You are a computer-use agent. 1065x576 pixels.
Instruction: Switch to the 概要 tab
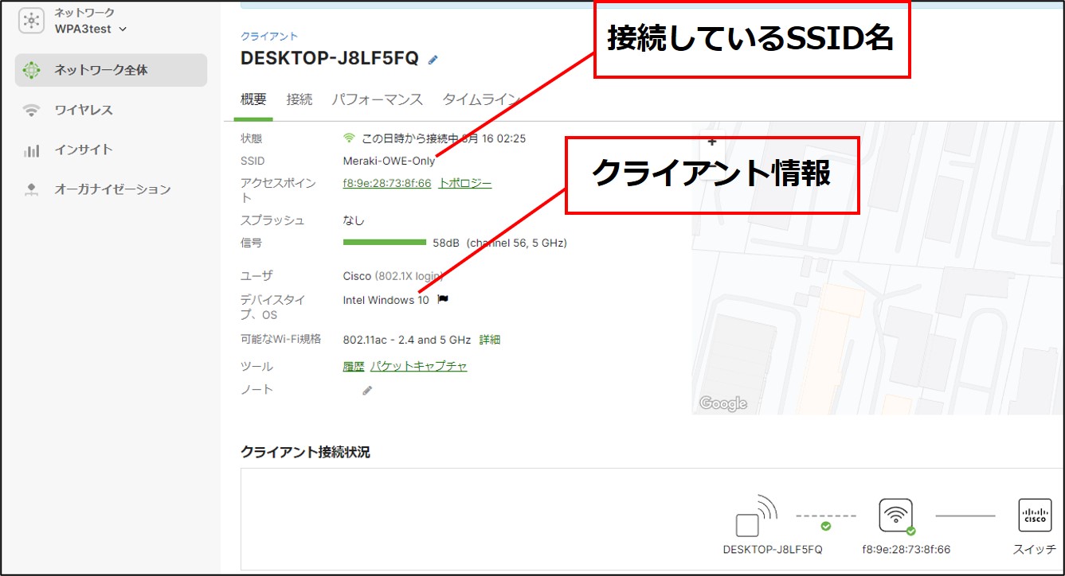coord(253,99)
